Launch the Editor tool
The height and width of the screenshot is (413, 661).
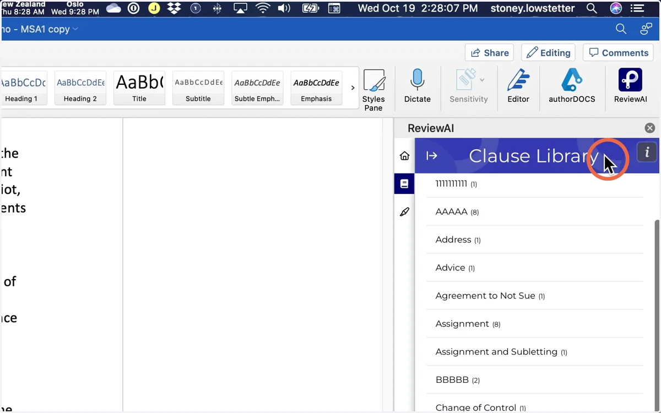click(518, 86)
